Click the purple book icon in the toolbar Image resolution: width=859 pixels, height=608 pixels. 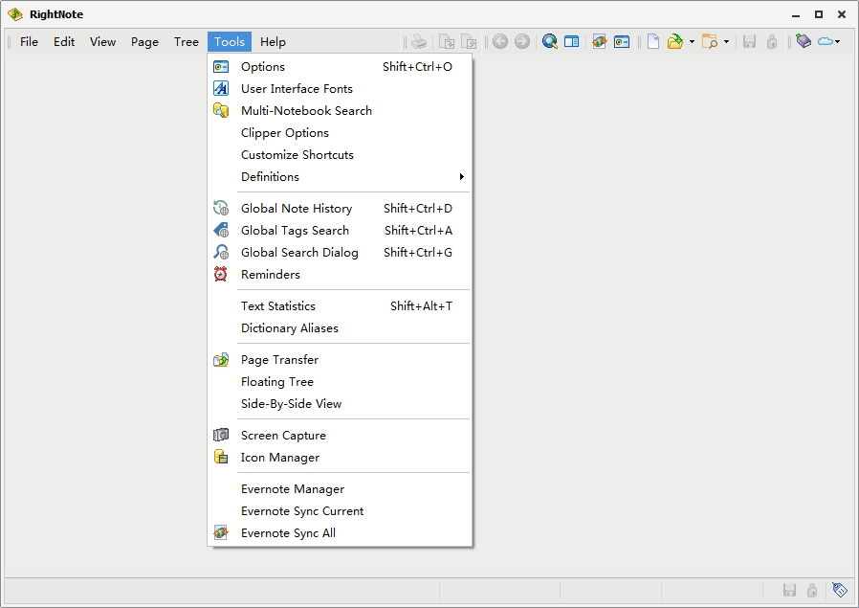(x=804, y=42)
